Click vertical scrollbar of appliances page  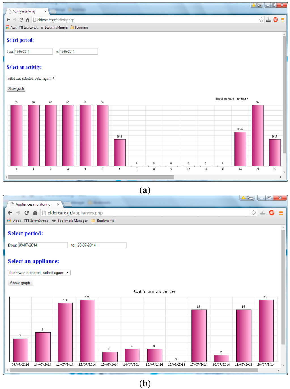click(283, 287)
